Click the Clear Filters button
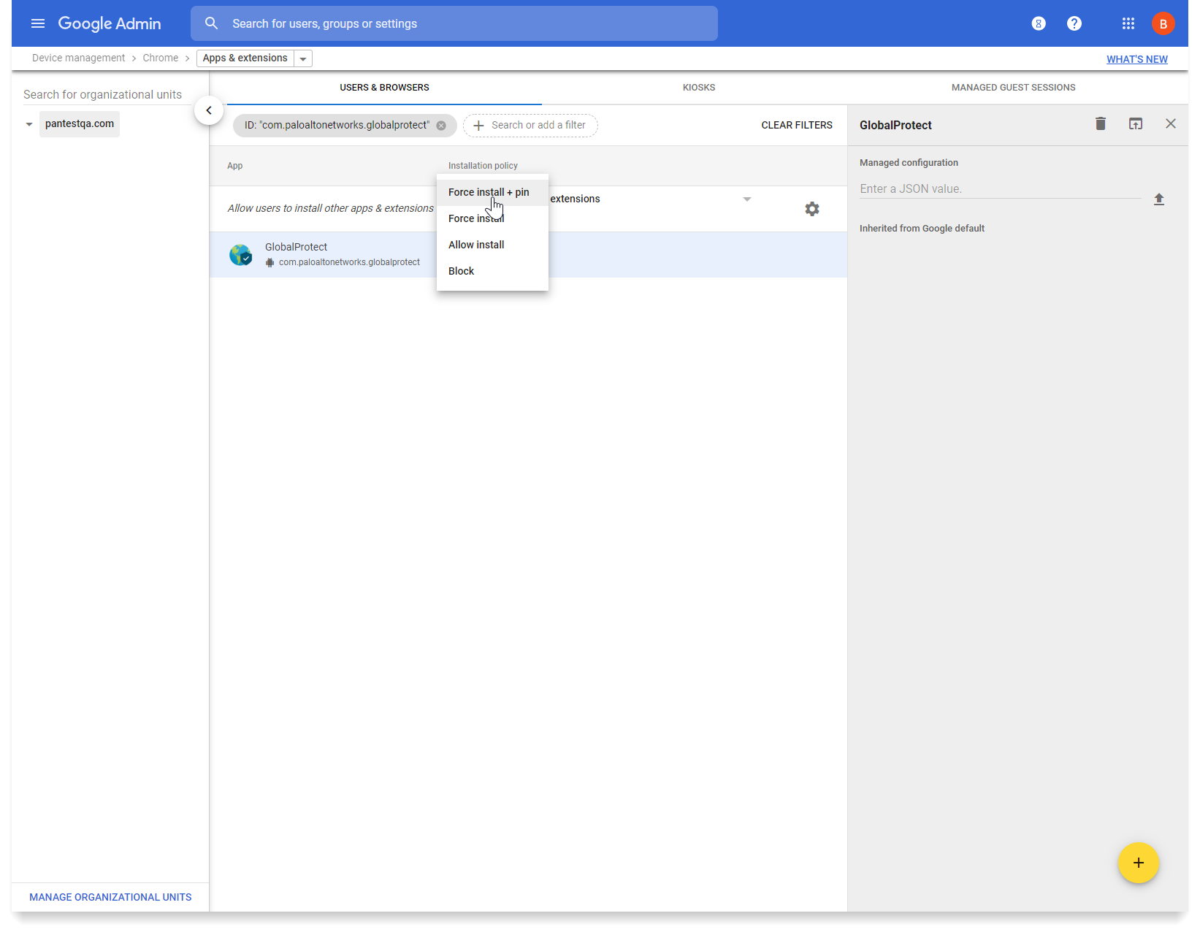 (796, 125)
